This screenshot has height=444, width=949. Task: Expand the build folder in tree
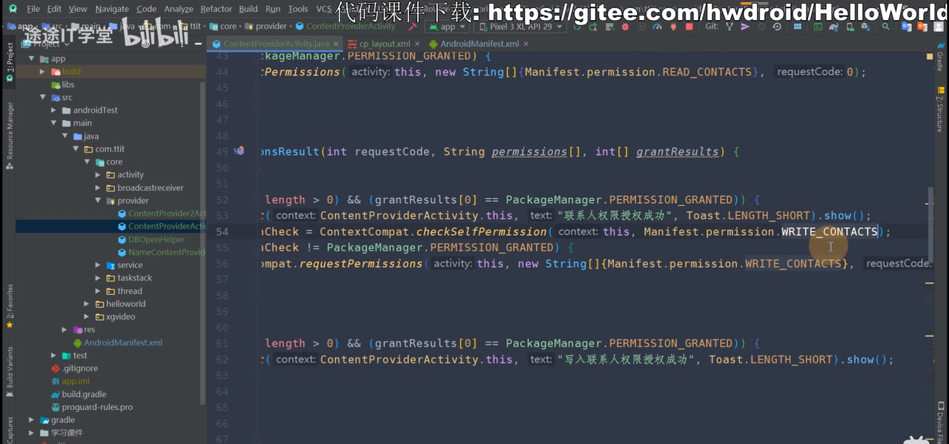(x=42, y=71)
